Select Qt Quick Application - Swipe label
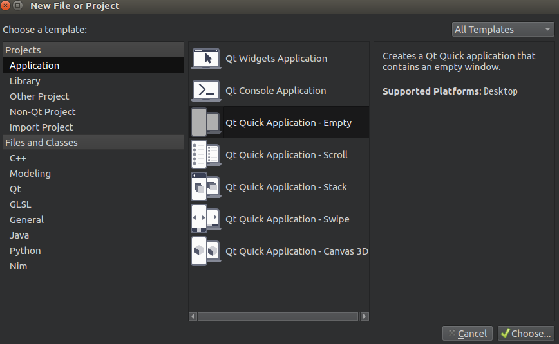 (x=287, y=219)
